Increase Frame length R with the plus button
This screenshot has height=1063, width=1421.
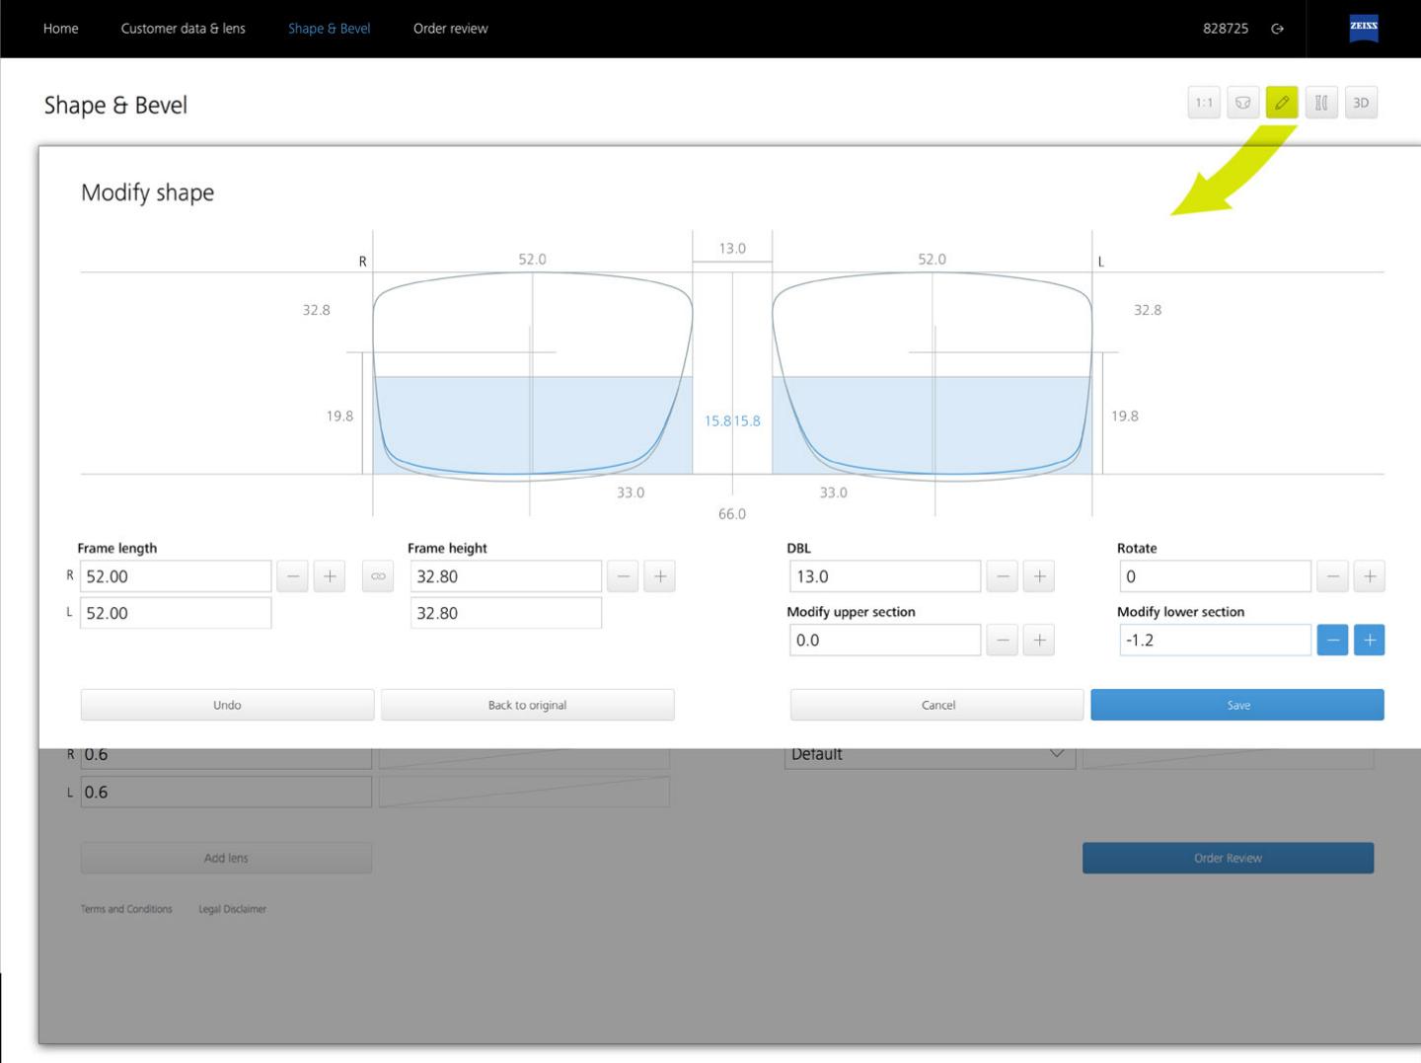330,575
